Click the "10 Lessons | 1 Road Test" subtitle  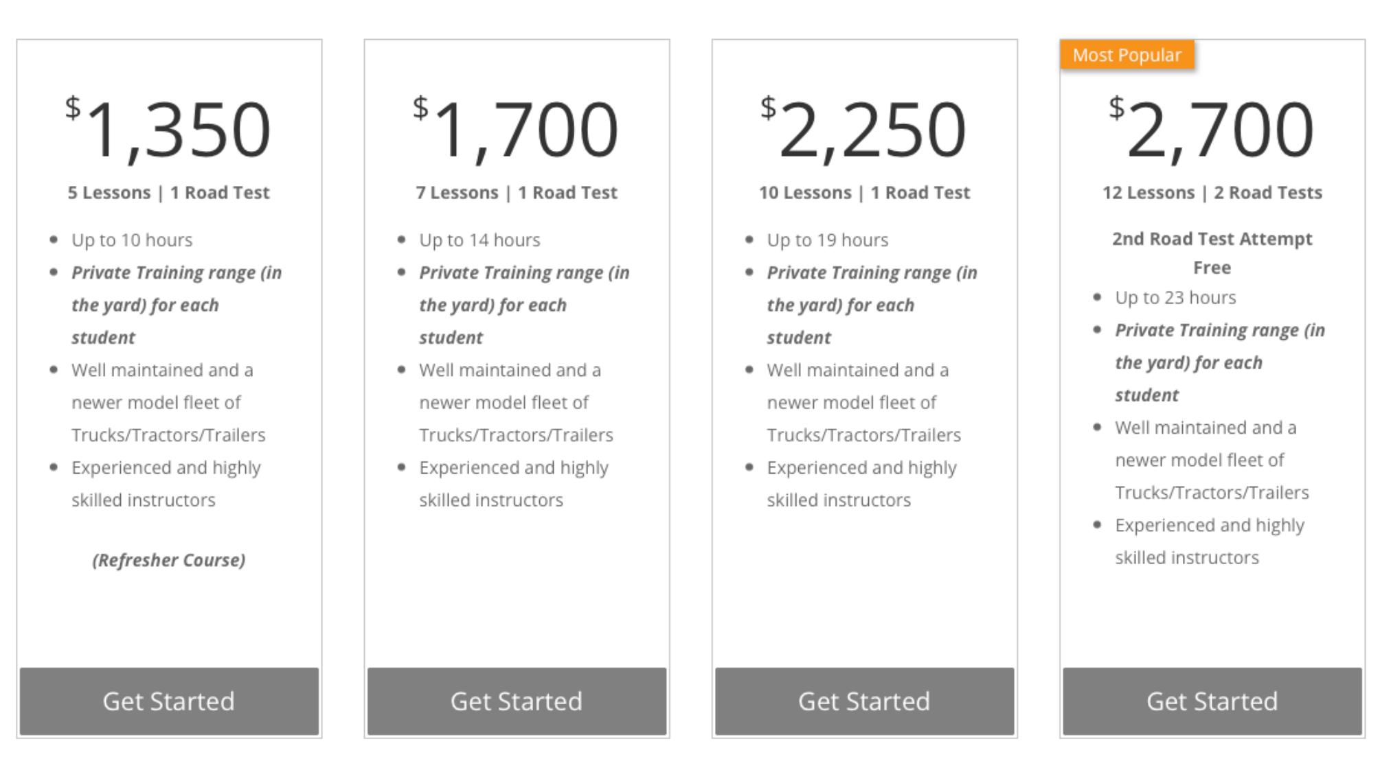[x=864, y=193]
